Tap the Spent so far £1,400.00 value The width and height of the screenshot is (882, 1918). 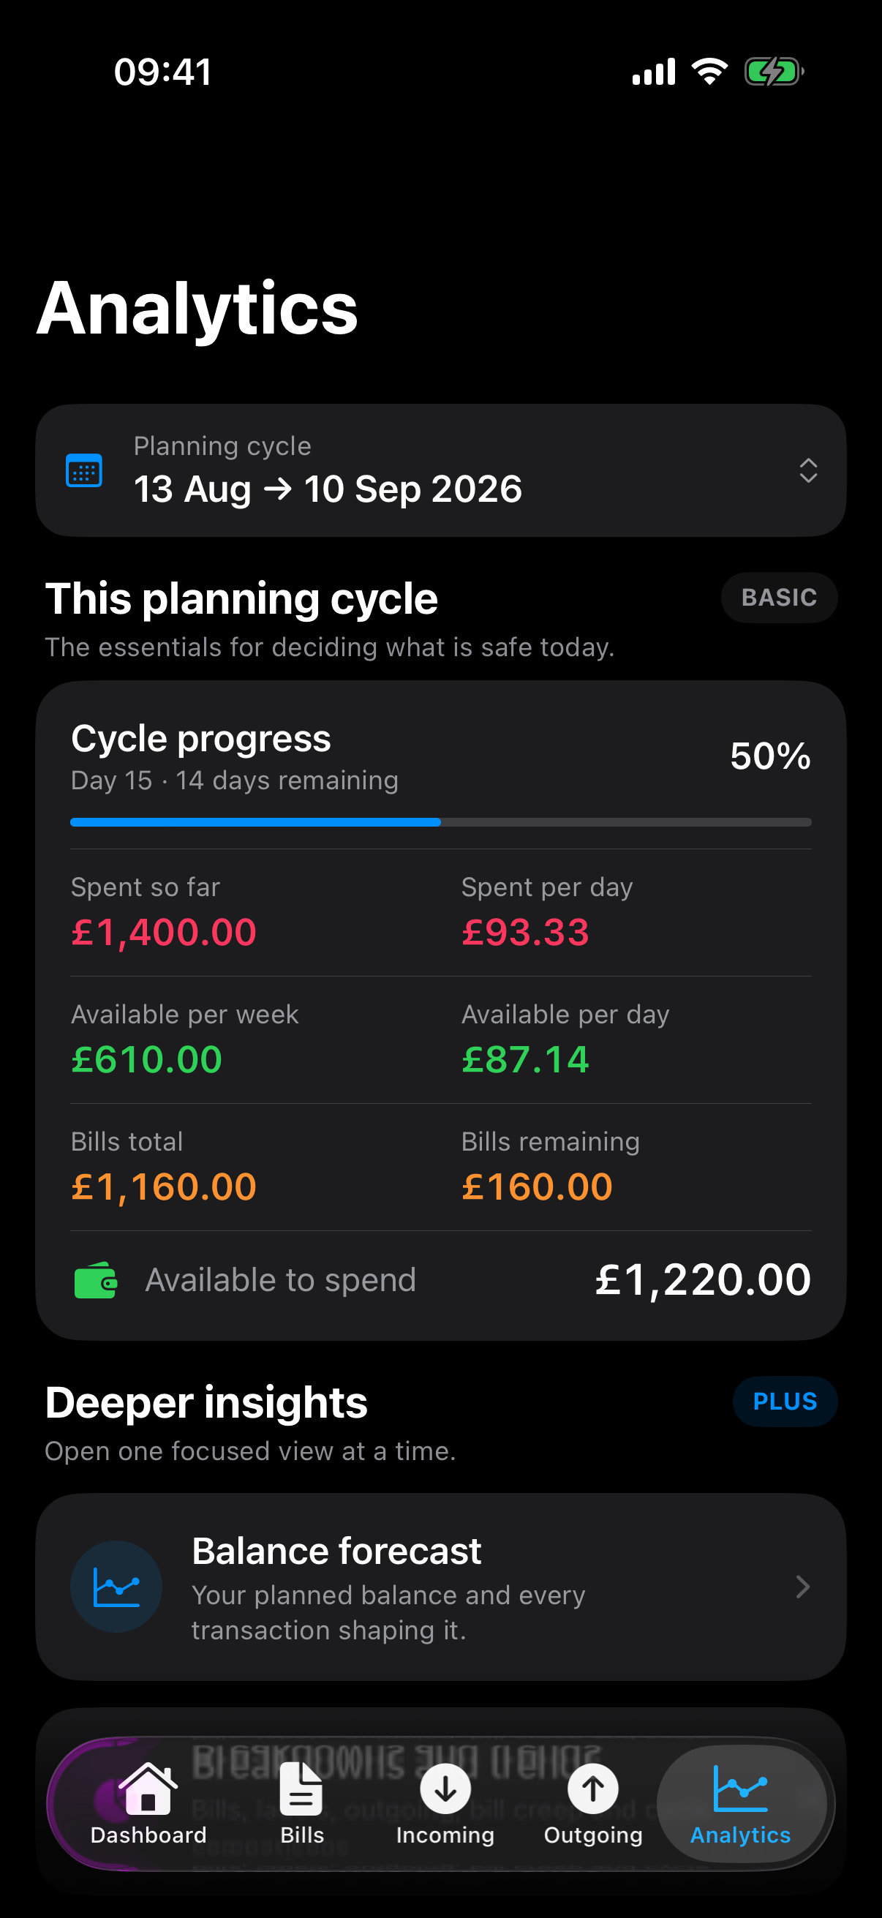(164, 932)
